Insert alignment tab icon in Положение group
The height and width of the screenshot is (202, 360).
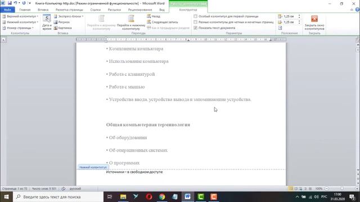[x=280, y=28]
